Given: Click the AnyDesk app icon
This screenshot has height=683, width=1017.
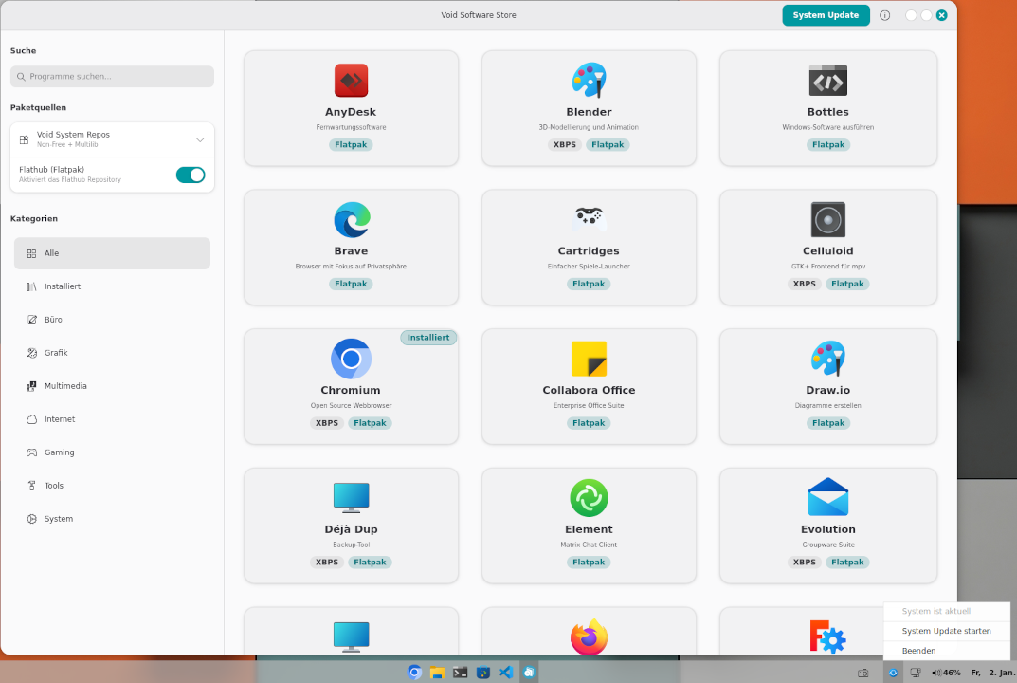Looking at the screenshot, I should (x=351, y=81).
